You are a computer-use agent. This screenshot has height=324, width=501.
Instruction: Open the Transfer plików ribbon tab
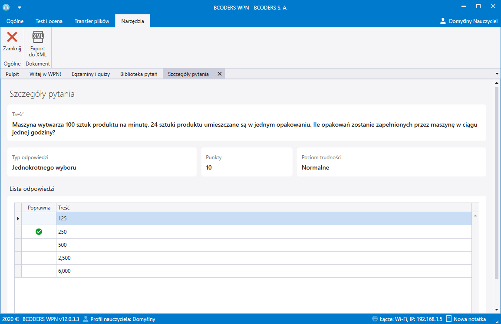[x=92, y=21]
